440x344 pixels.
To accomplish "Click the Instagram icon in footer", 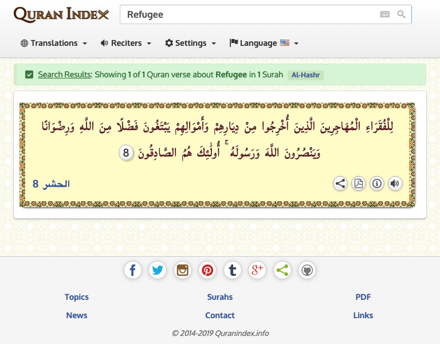I will [x=183, y=270].
